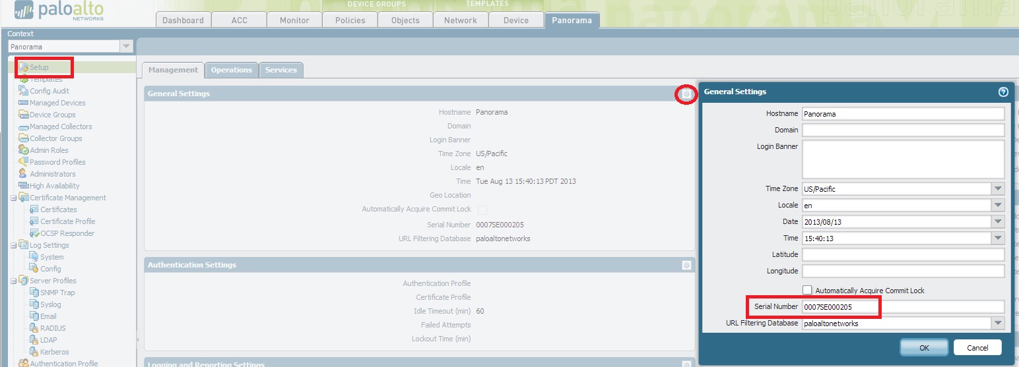Image resolution: width=1019 pixels, height=367 pixels.
Task: Open help icon in General Settings dialog
Action: [1003, 92]
